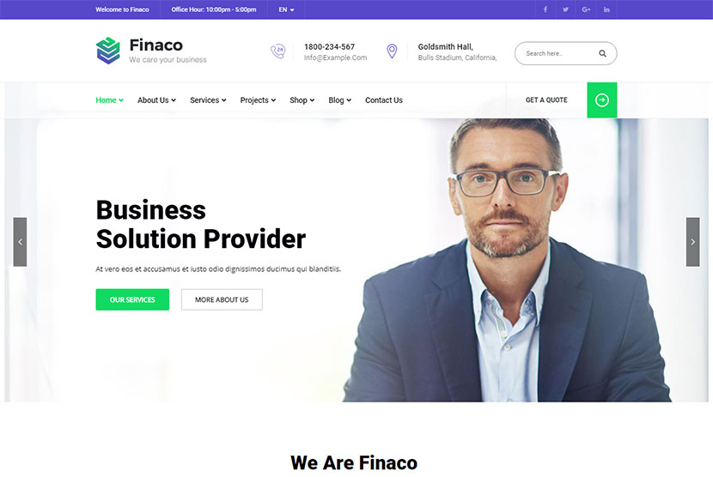The width and height of the screenshot is (713, 477).
Task: Focus the Search here input field
Action: coord(559,53)
